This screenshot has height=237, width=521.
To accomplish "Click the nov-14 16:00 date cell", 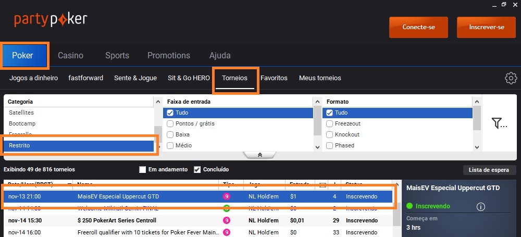I will click(x=24, y=232).
